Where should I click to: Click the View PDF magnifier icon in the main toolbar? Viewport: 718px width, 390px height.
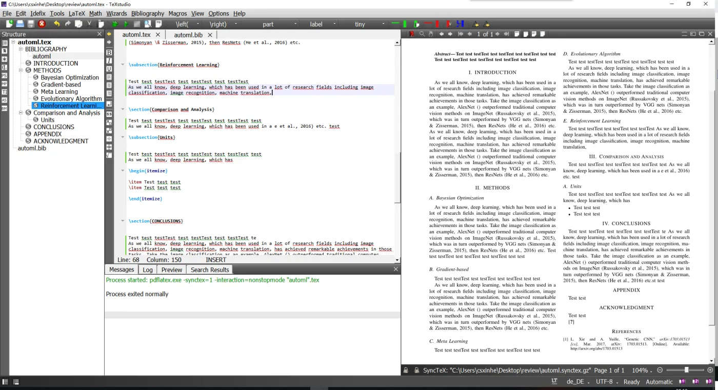(148, 24)
